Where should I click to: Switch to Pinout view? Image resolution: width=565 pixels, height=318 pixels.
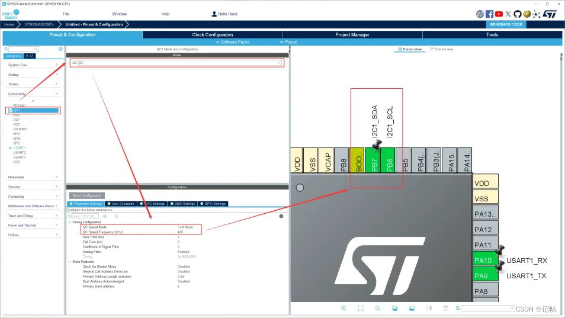410,49
